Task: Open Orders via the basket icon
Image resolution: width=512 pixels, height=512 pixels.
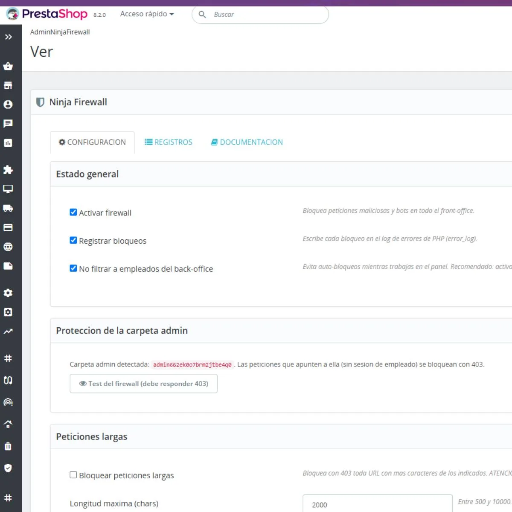Action: coord(8,66)
